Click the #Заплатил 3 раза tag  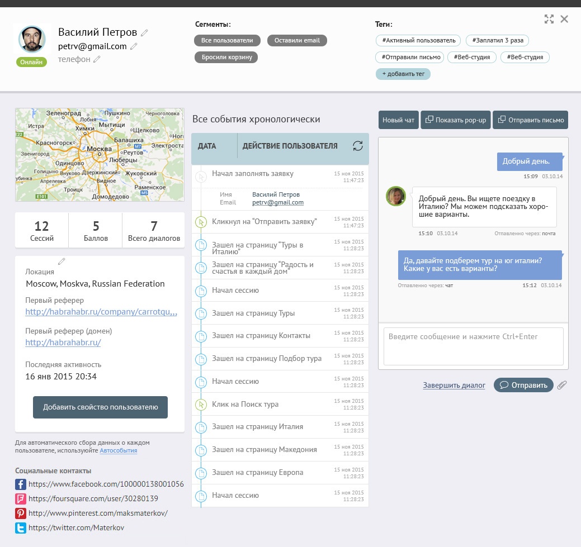497,40
